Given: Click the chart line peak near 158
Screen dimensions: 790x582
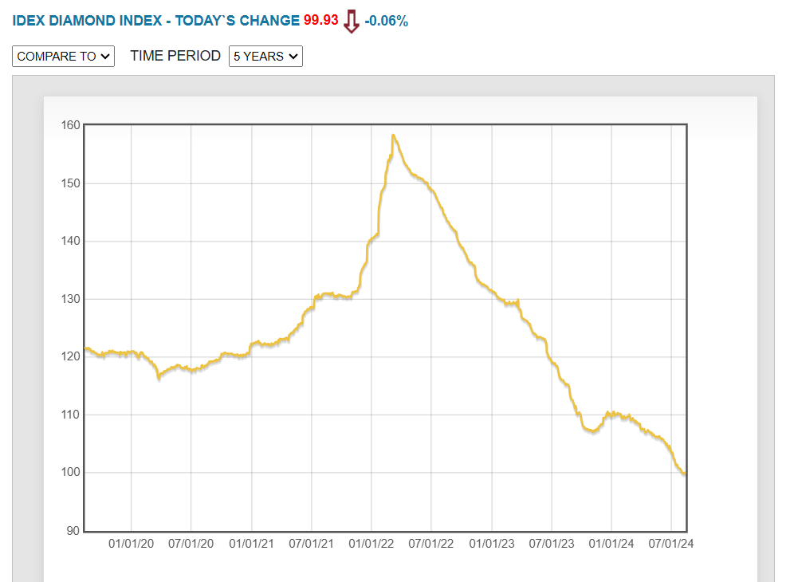Looking at the screenshot, I should [x=393, y=136].
